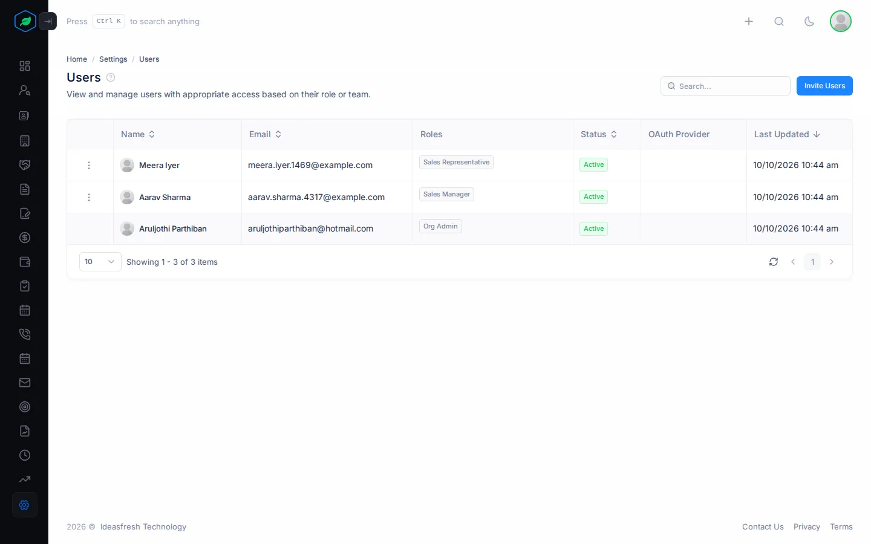Open the row actions menu for Meera Iyer
Screen dimensions: 871x544
[89, 165]
